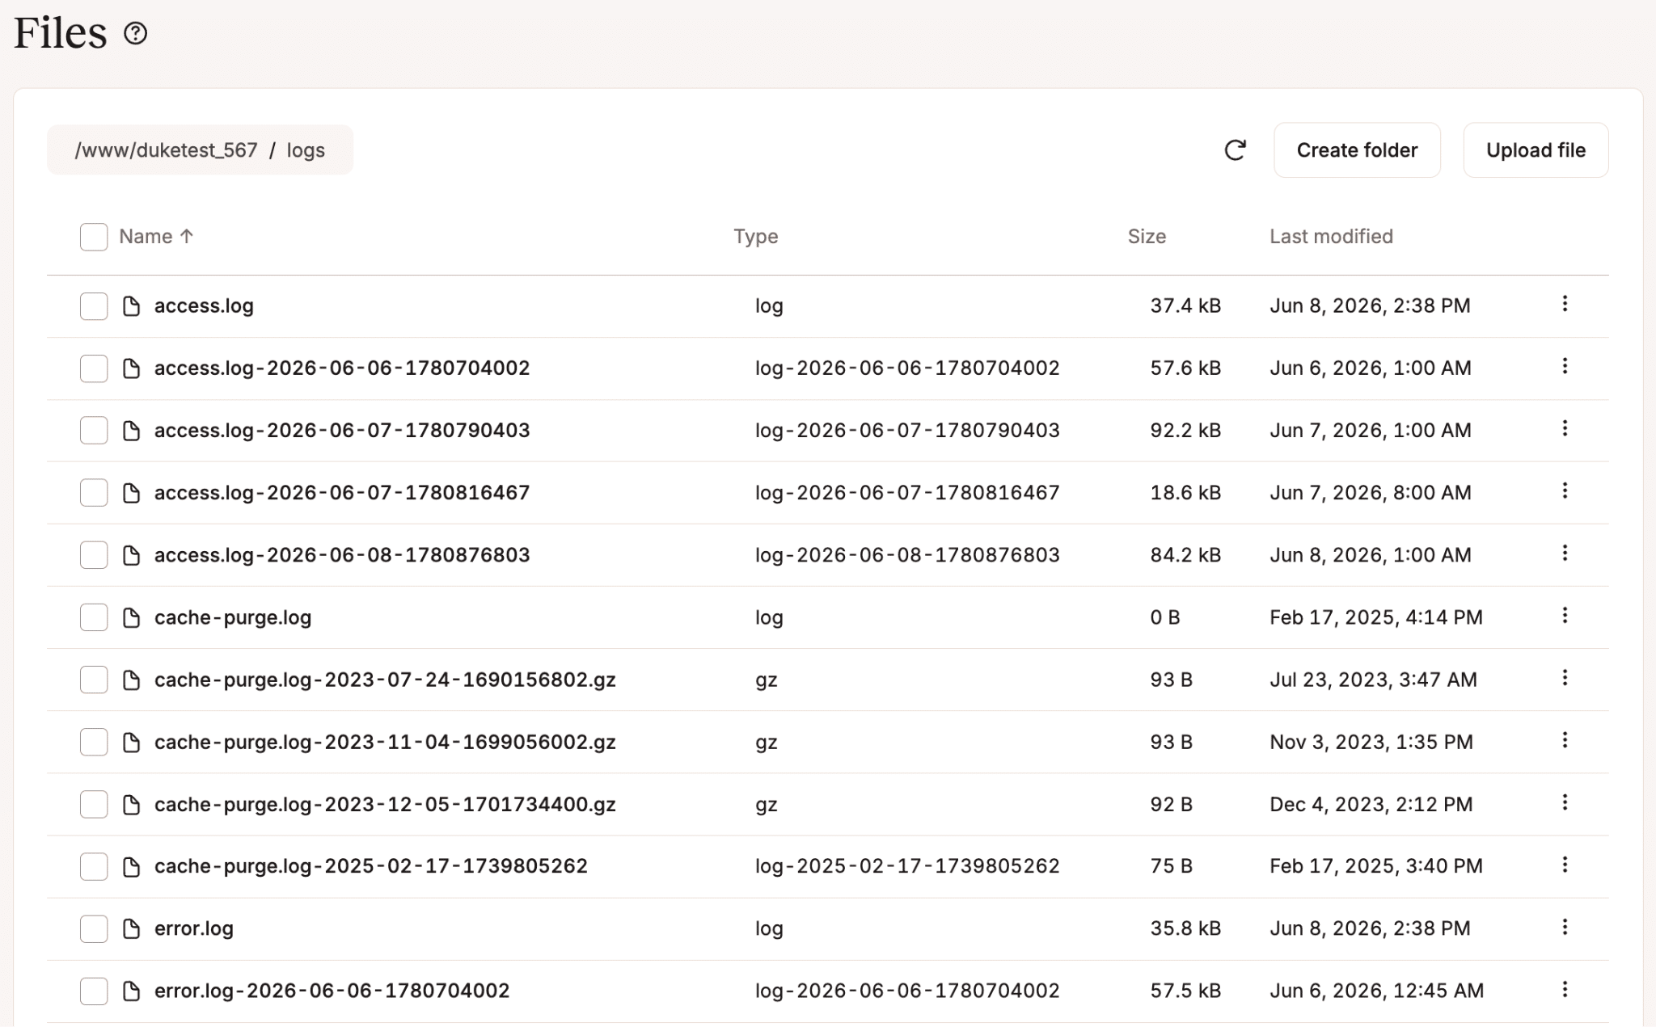Open actions menu for access.log
1656x1027 pixels.
click(1565, 304)
